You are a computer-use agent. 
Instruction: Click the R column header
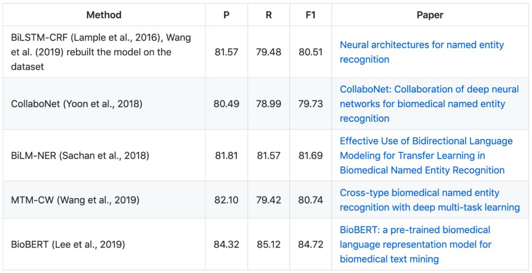268,15
